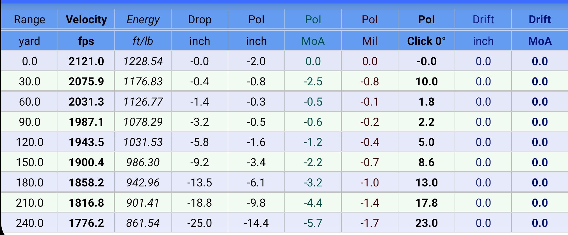This screenshot has height=235, width=568.
Task: Click the click value 23.0
Action: click(x=426, y=223)
